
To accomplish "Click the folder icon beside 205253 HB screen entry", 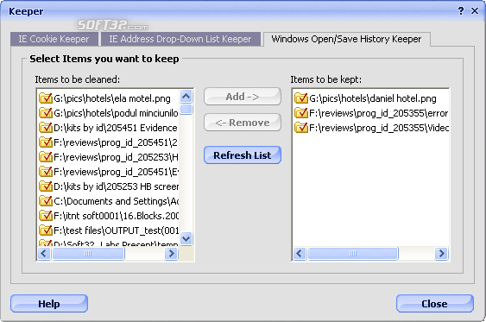I will (46, 186).
